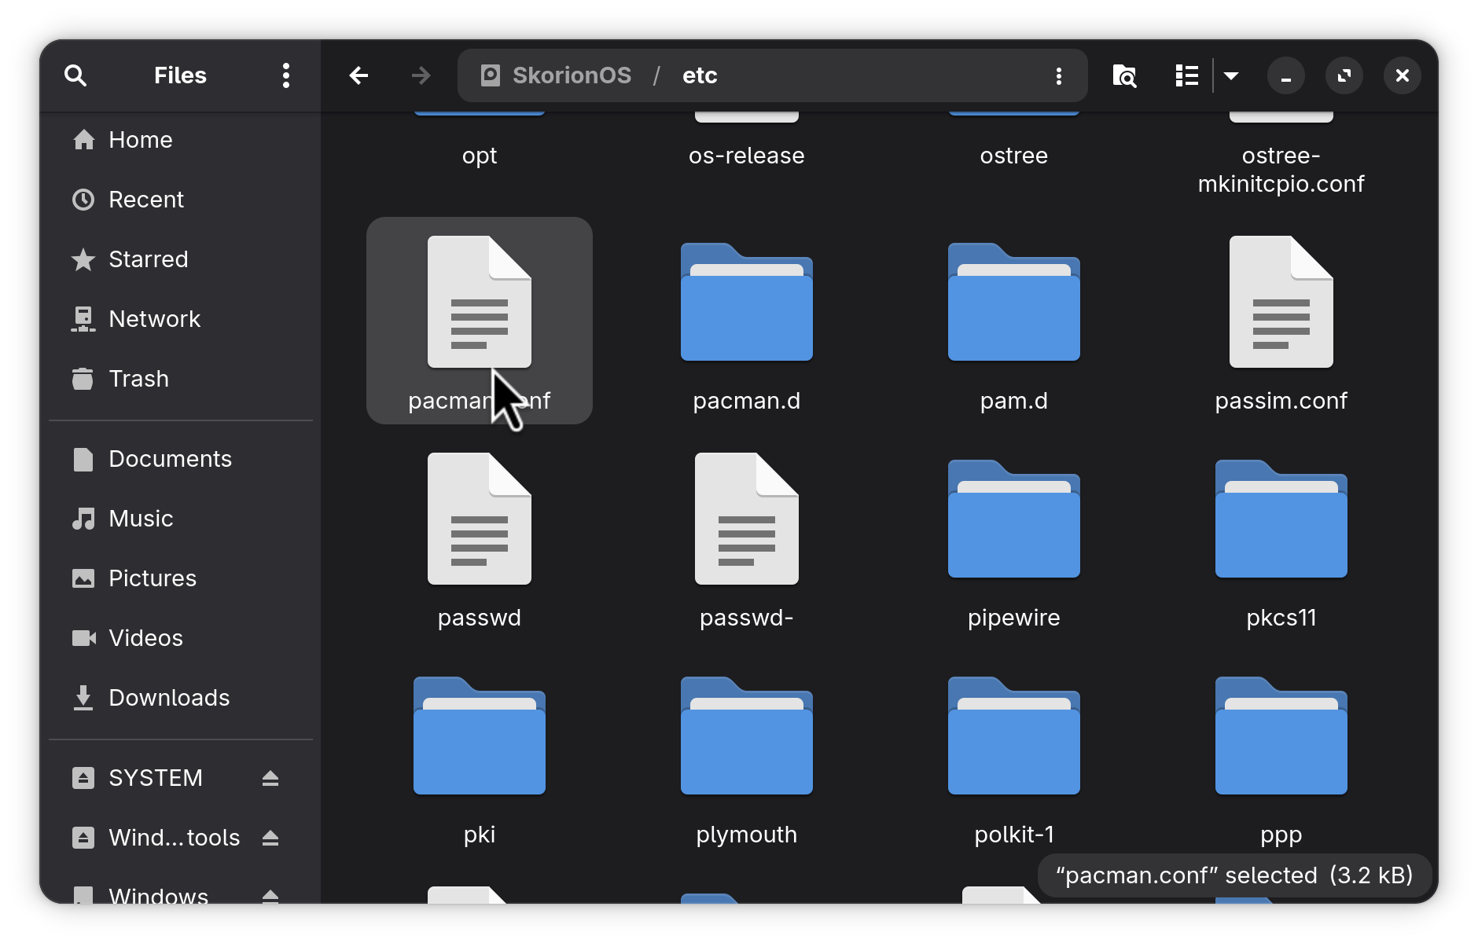Toggle list view layout

pyautogui.click(x=1186, y=75)
